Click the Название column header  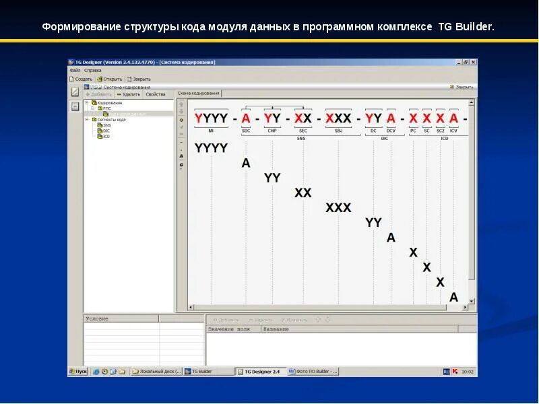pyautogui.click(x=360, y=329)
